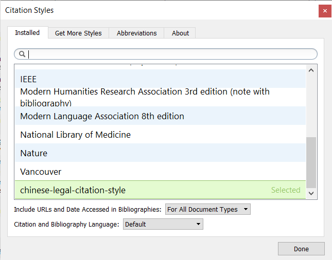Select the IEEE citation style
The image size is (332, 260).
coord(160,79)
